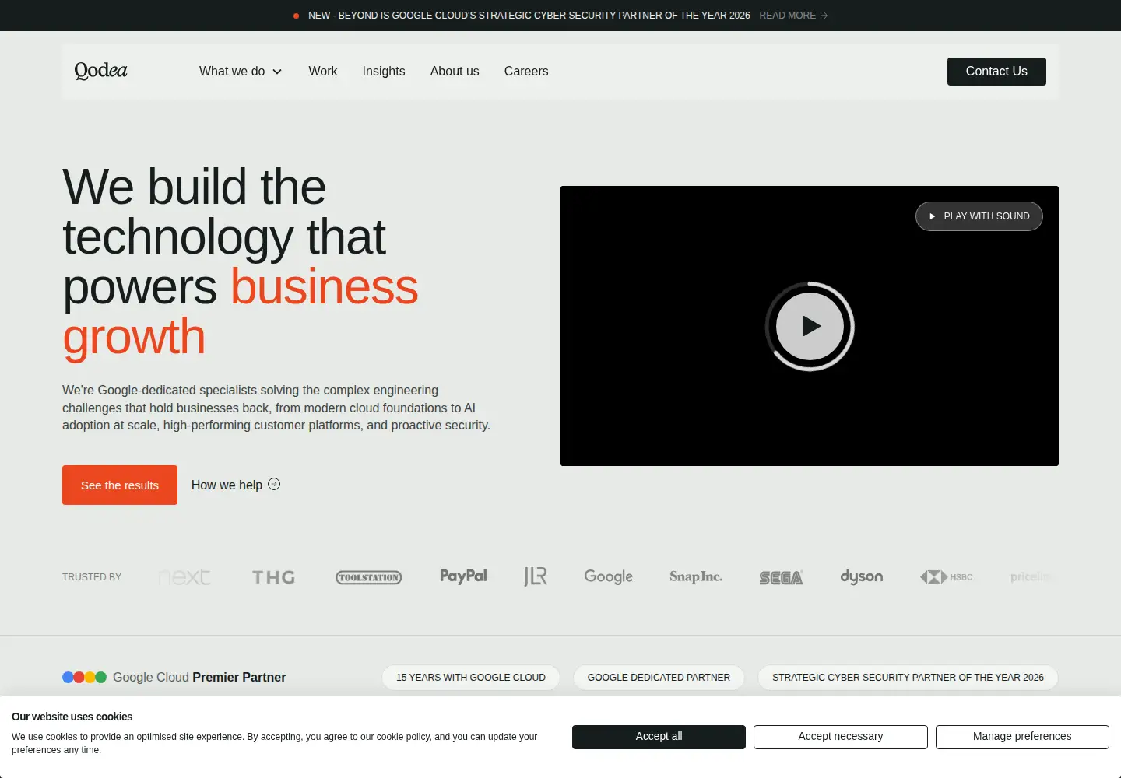Click the THG logo
Image resolution: width=1121 pixels, height=778 pixels.
(x=273, y=577)
